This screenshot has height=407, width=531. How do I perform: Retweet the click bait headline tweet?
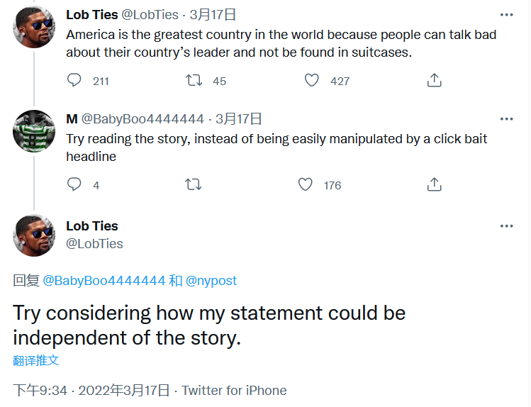pyautogui.click(x=194, y=184)
